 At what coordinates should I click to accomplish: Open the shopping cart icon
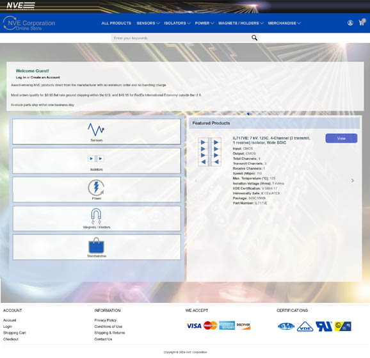click(x=362, y=22)
